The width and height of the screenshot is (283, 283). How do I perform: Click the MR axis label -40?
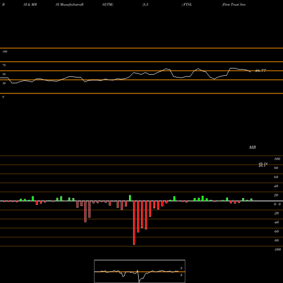276,222
